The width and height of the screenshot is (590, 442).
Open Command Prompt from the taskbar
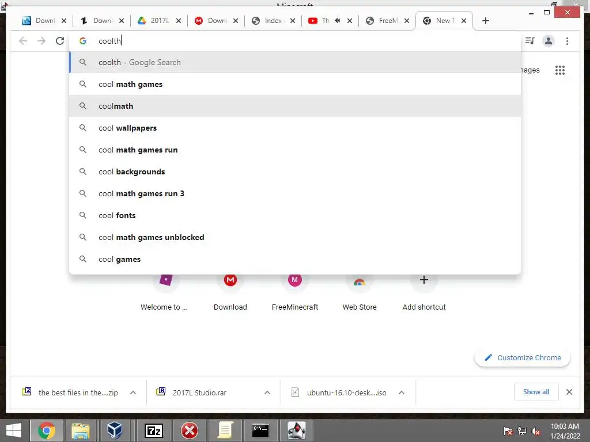click(260, 430)
